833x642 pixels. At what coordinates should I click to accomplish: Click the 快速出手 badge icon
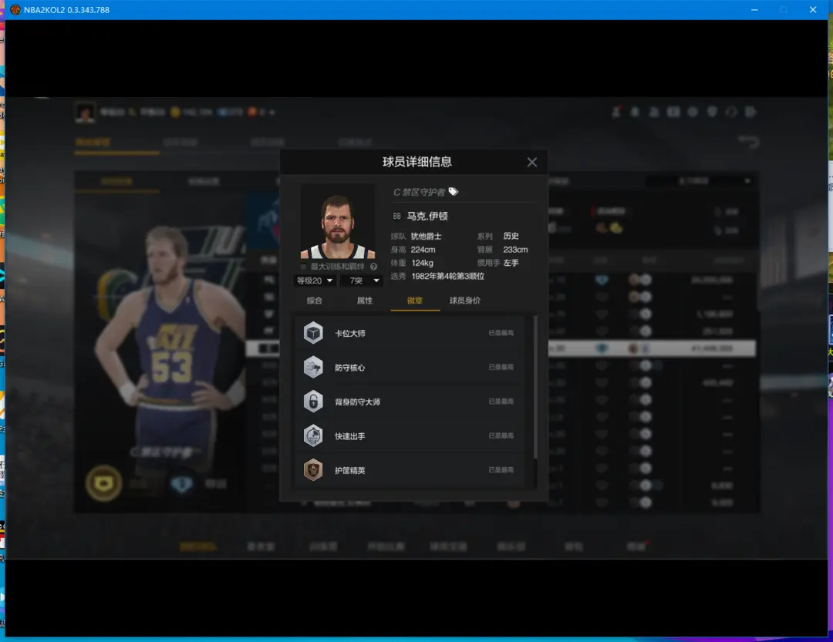tap(313, 436)
